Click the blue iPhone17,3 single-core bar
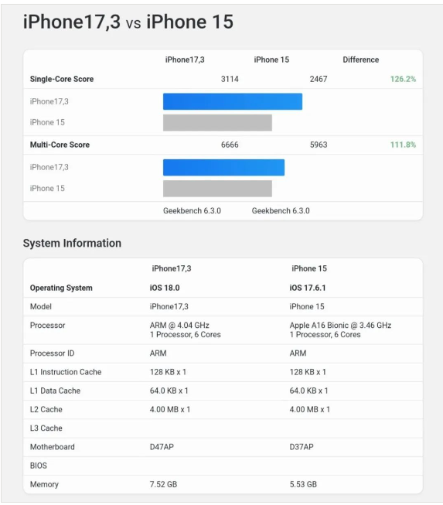 click(x=233, y=101)
